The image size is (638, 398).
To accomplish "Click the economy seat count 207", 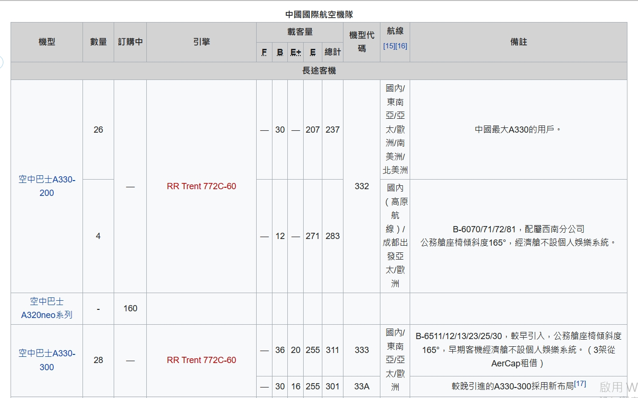I will [x=313, y=130].
